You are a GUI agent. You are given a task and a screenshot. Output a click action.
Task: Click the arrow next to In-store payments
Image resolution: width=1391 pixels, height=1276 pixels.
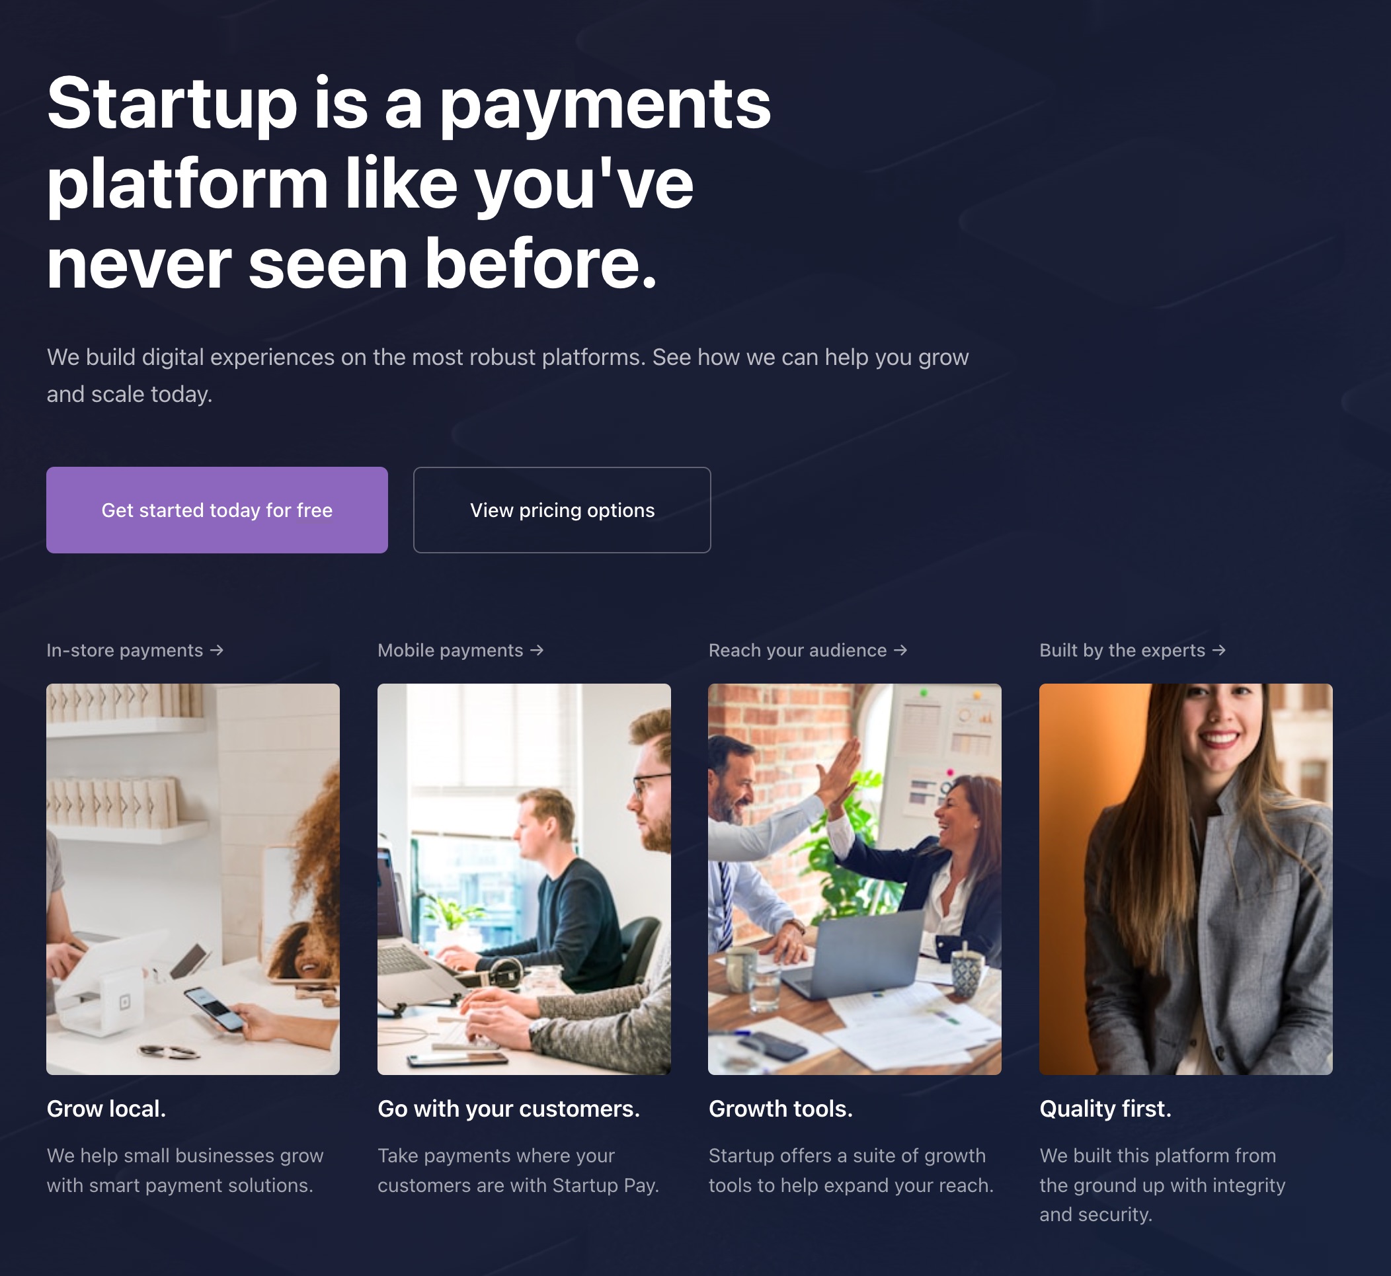[x=217, y=651]
